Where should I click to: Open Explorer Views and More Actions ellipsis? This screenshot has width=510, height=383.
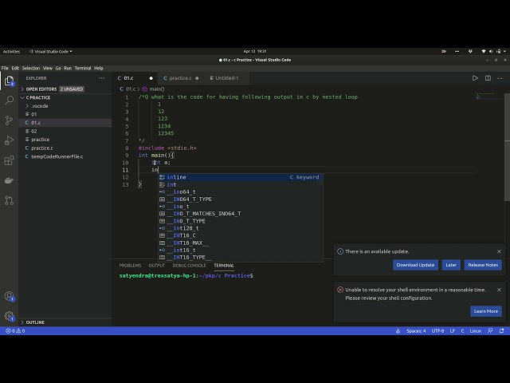[102, 78]
